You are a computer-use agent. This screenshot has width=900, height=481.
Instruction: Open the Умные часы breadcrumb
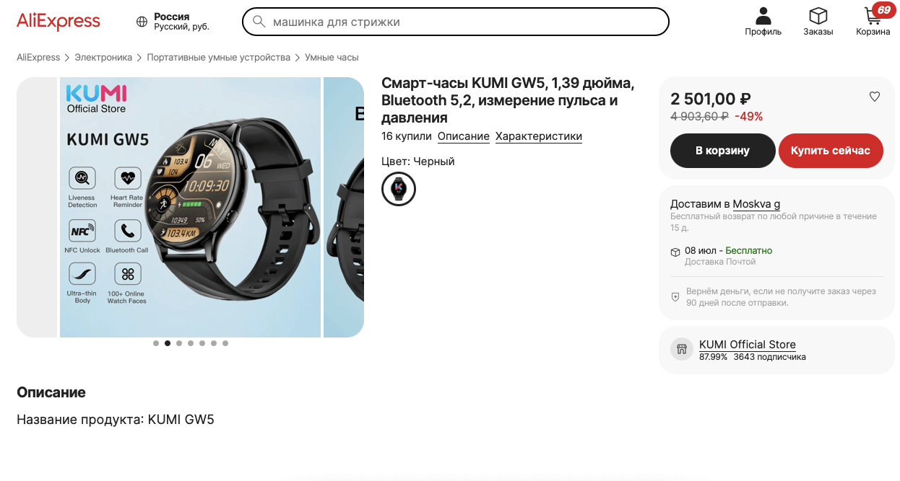point(332,57)
